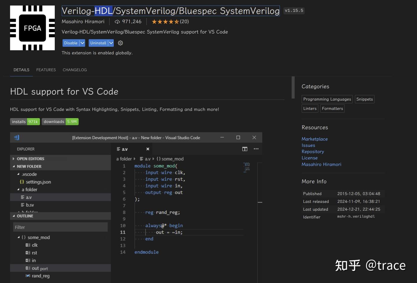Click the extension Manage gear icon

click(120, 43)
